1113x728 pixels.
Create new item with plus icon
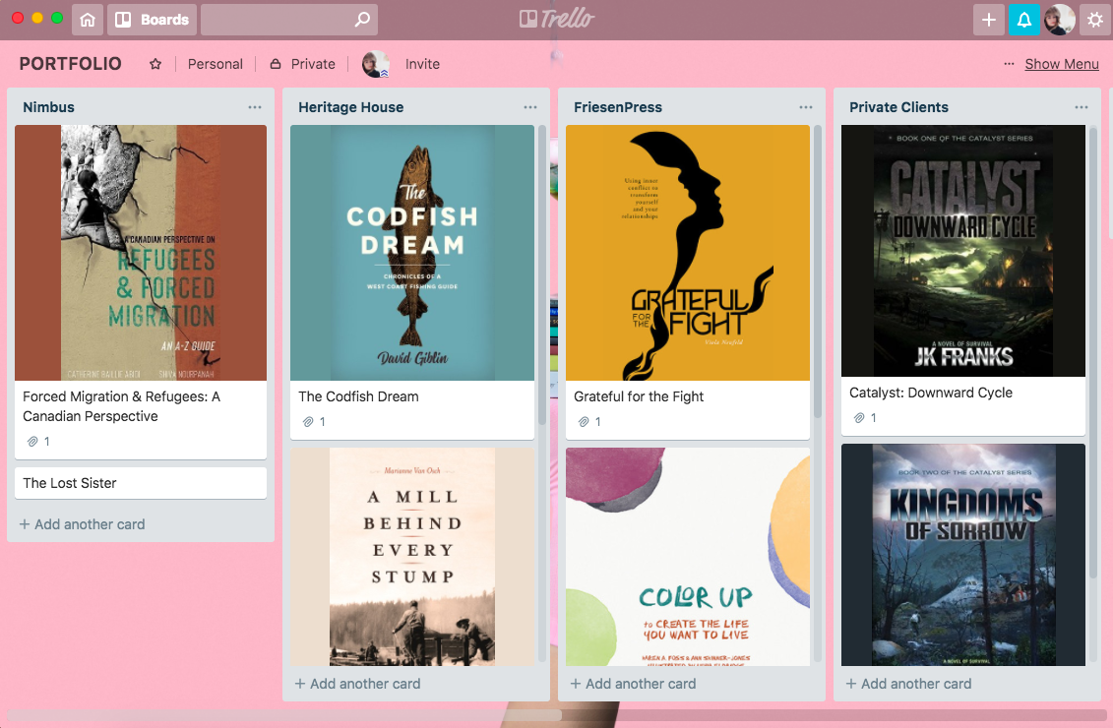[988, 20]
